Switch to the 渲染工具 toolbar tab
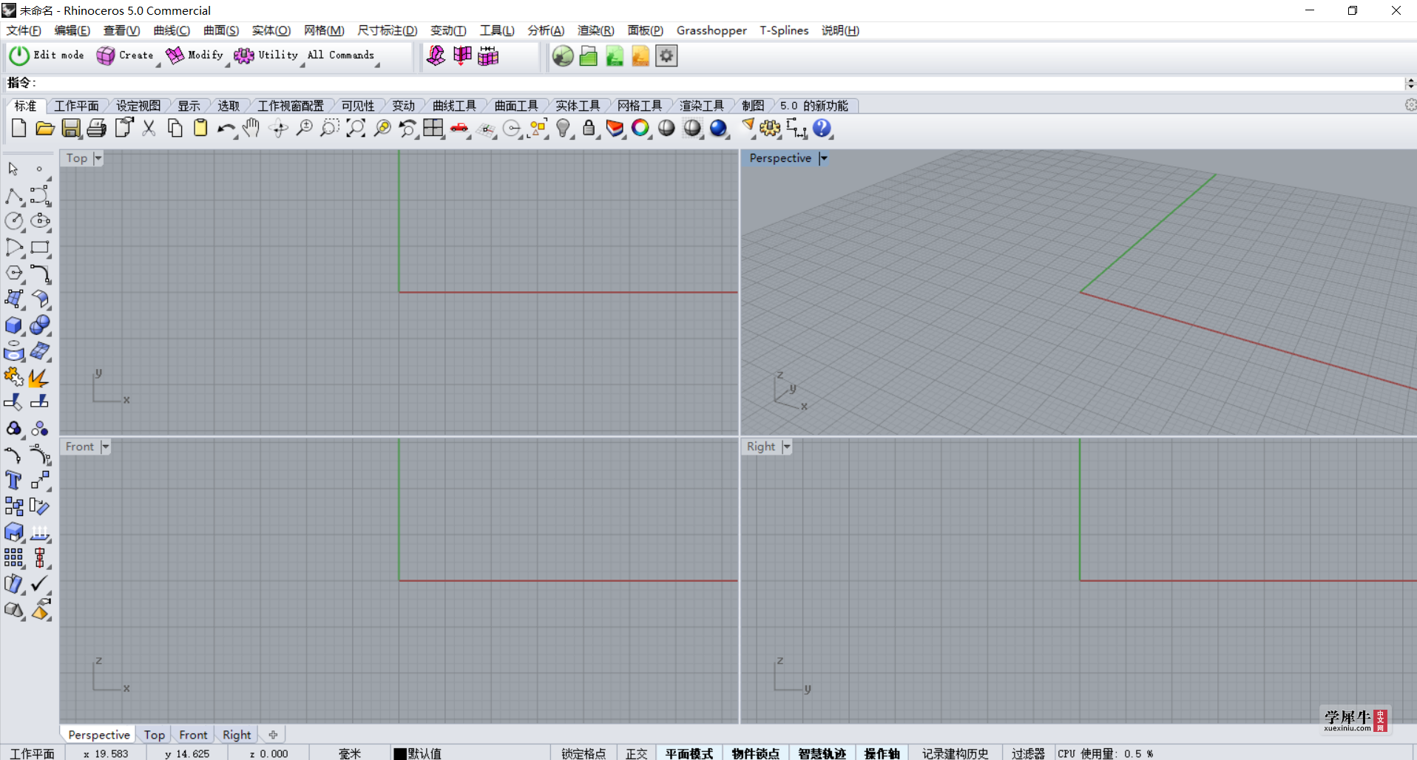1417x760 pixels. tap(701, 106)
